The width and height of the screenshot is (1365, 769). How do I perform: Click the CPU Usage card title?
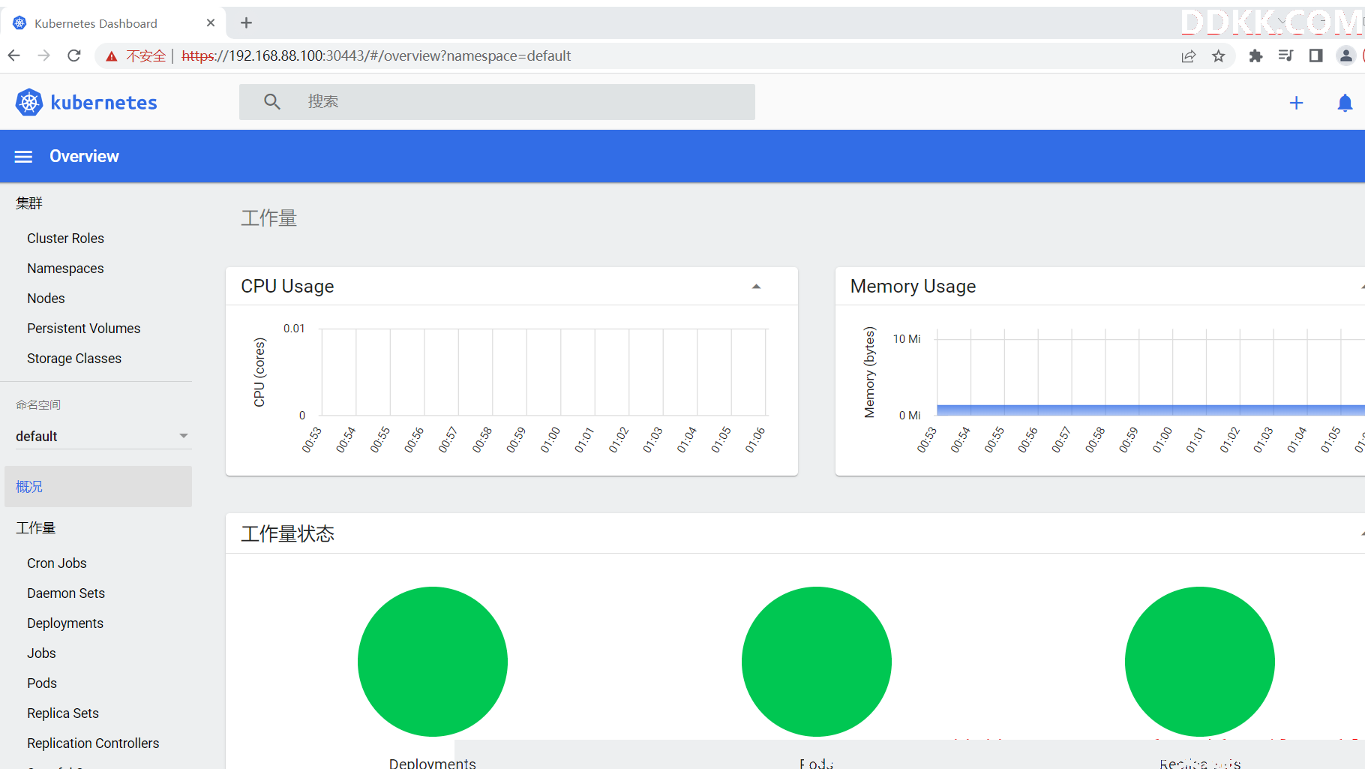287,287
